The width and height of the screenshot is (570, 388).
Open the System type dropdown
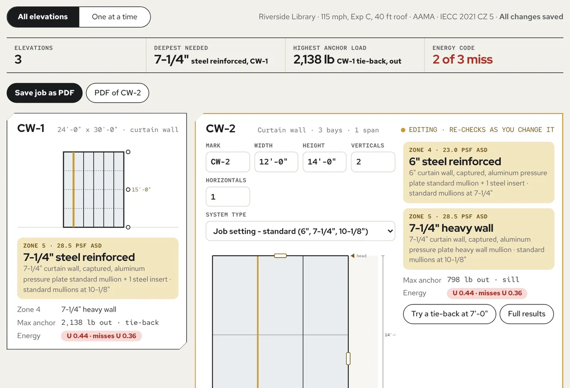[300, 231]
